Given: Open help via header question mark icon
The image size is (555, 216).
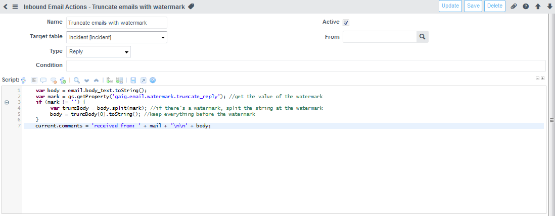Looking at the screenshot, I should 526,7.
